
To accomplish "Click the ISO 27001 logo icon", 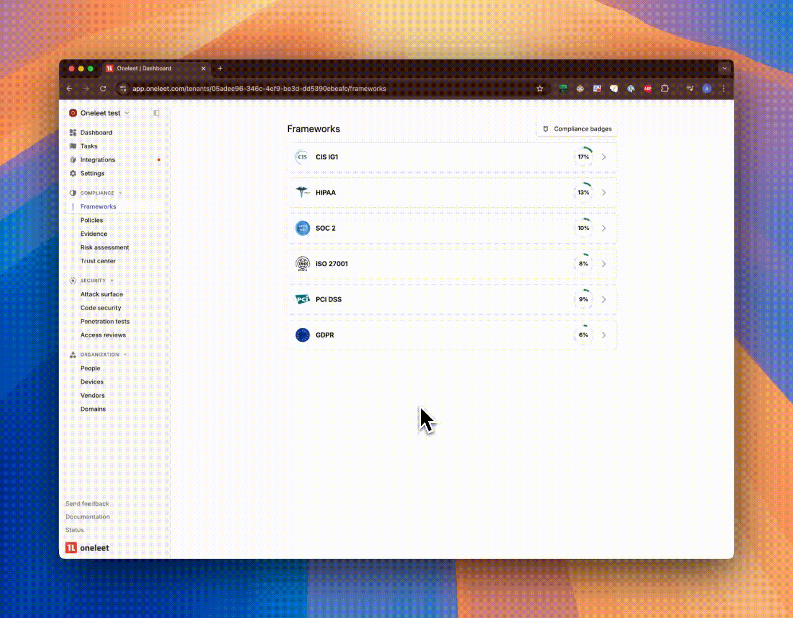I will [x=302, y=264].
